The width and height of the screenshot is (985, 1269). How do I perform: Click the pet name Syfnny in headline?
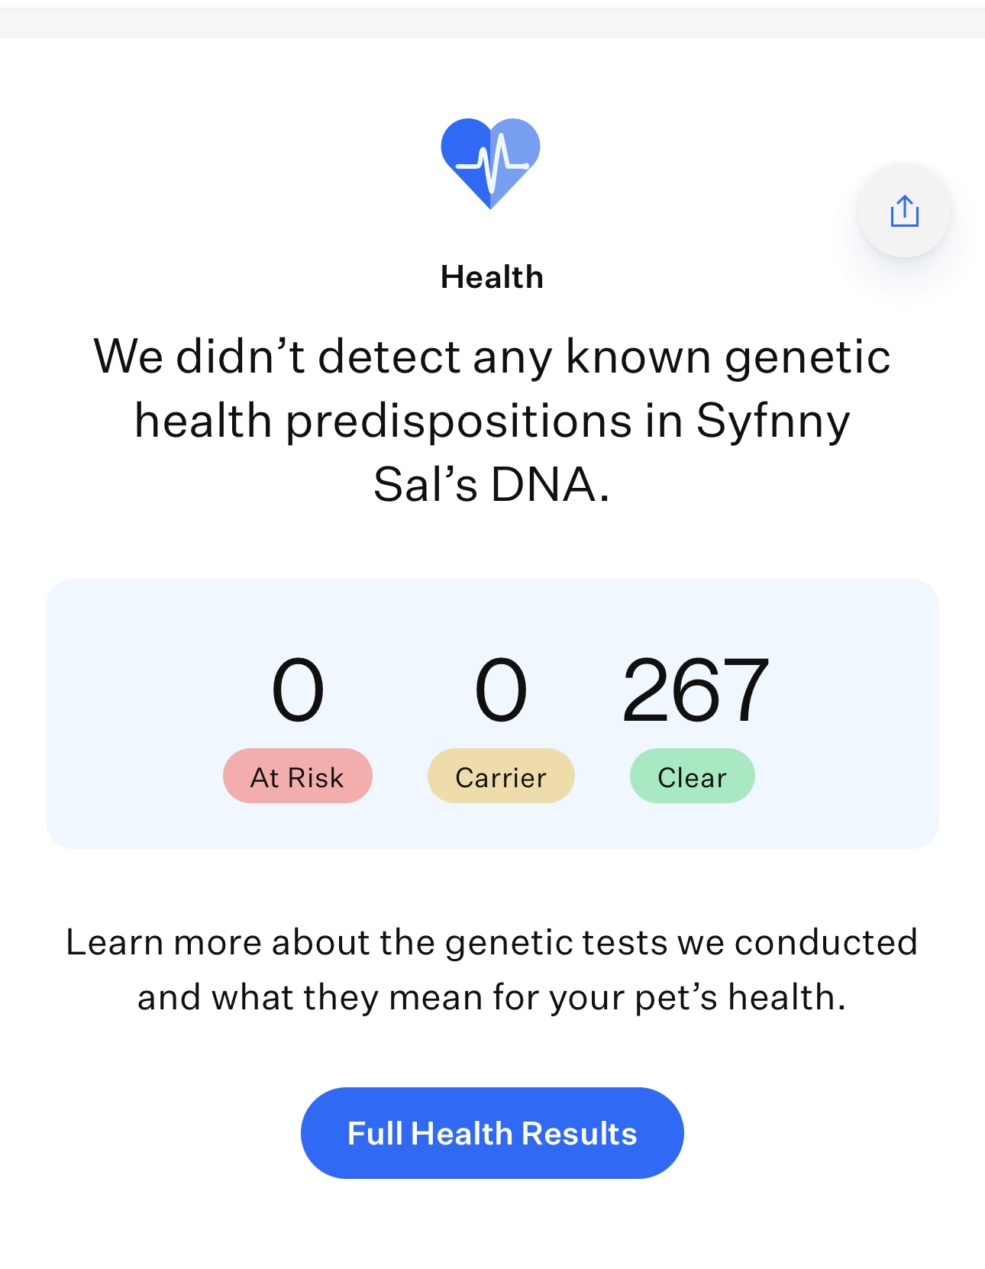coord(772,421)
